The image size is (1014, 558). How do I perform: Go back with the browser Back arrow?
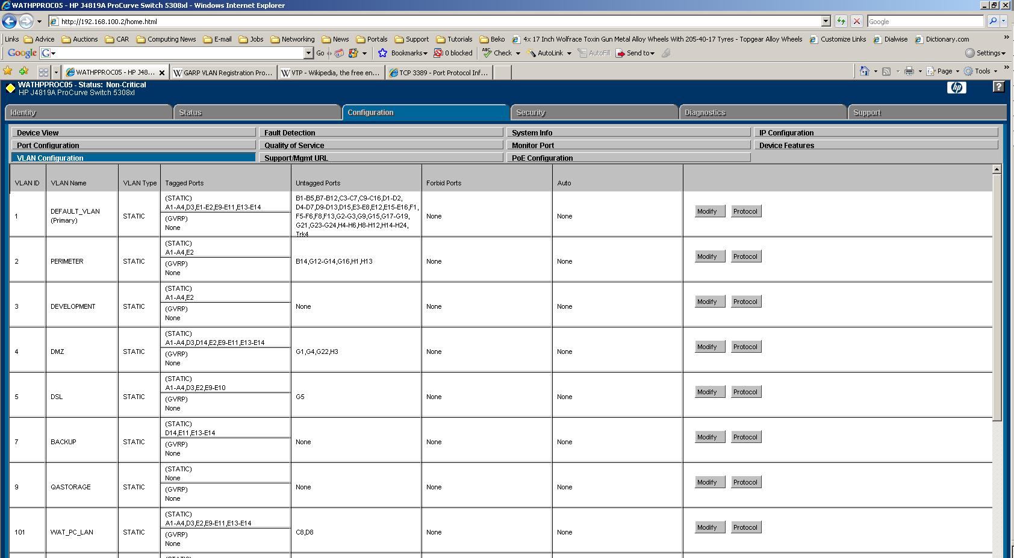(9, 21)
